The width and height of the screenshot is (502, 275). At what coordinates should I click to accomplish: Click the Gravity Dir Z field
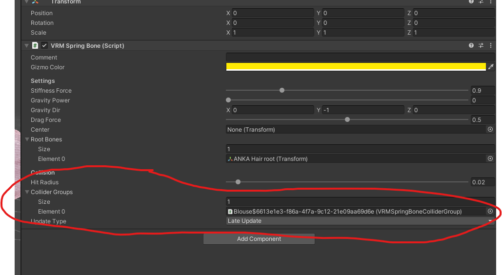454,110
